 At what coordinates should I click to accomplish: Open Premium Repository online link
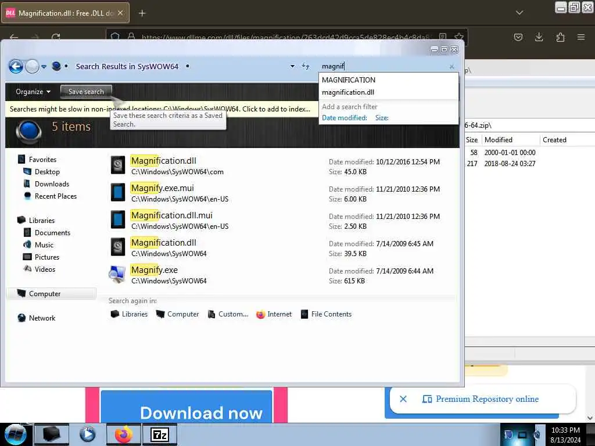[481, 399]
